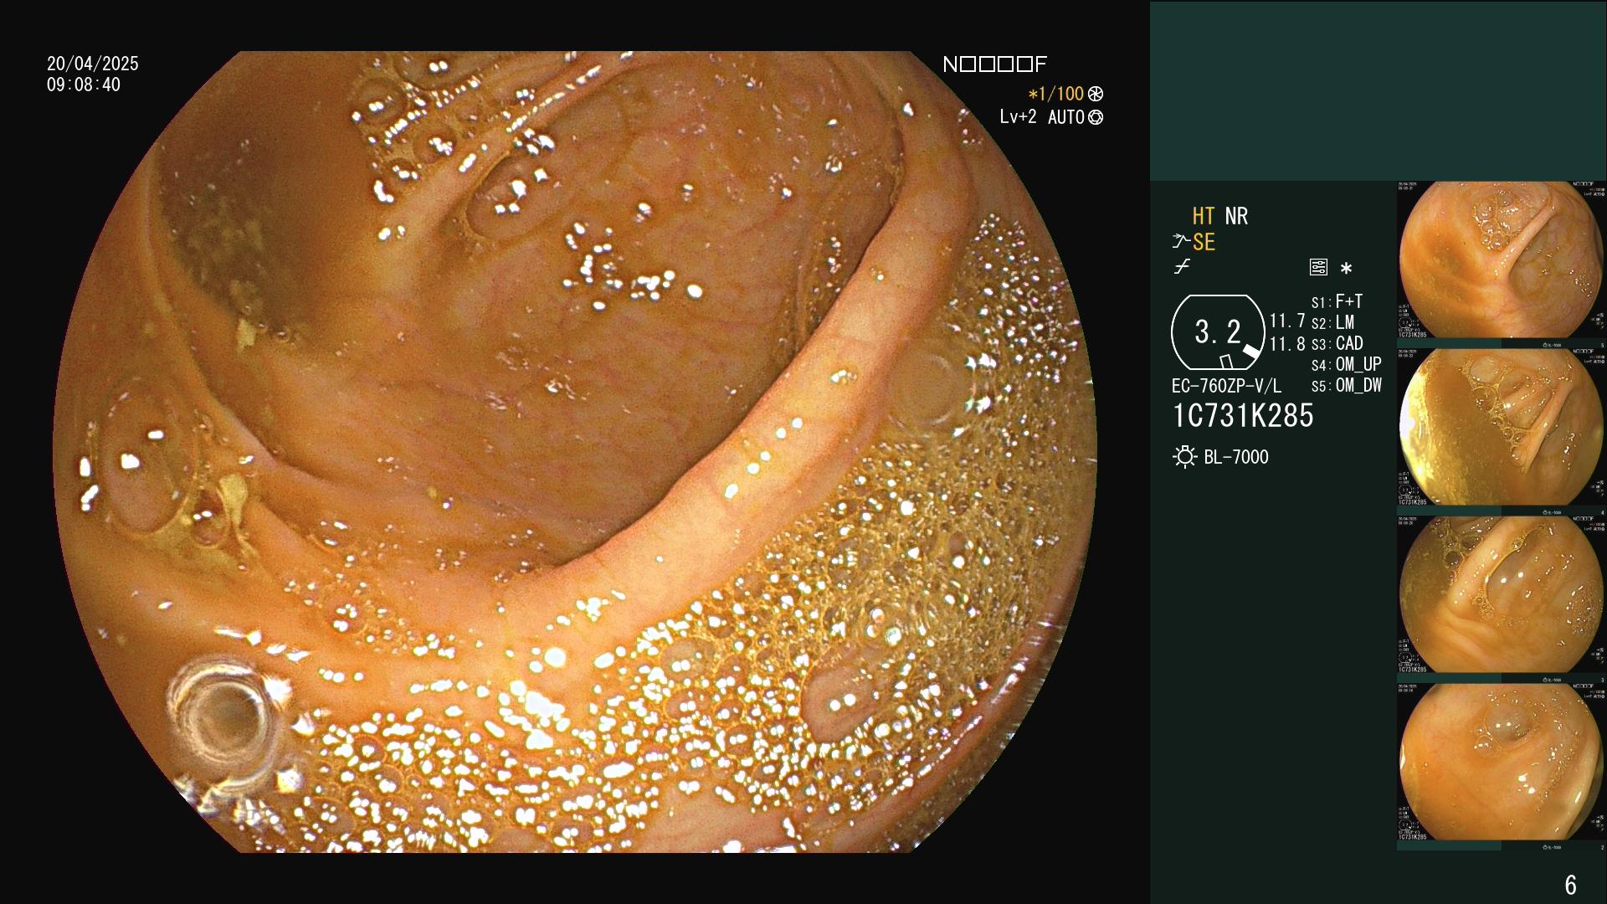1607x904 pixels.
Task: Open the fourth captured thumbnail at bottom
Action: (x=1502, y=762)
